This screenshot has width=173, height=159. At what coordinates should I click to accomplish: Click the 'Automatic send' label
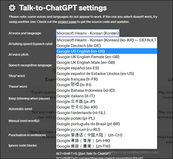(20, 109)
